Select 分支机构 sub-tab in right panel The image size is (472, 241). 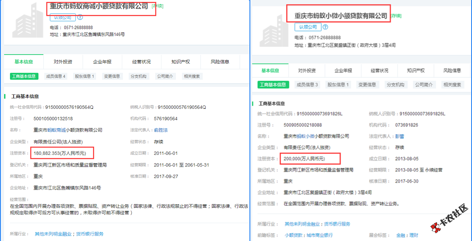click(x=395, y=84)
